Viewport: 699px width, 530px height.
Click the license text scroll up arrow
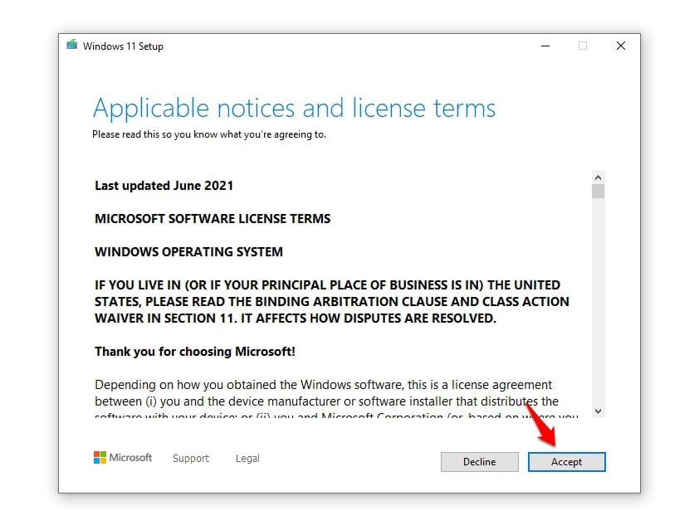599,177
